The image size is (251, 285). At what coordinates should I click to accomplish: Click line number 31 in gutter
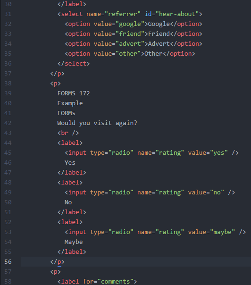[8, 14]
